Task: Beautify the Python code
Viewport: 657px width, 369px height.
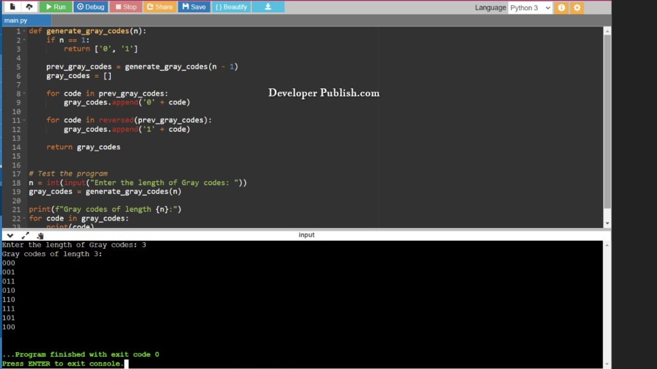Action: 230,7
